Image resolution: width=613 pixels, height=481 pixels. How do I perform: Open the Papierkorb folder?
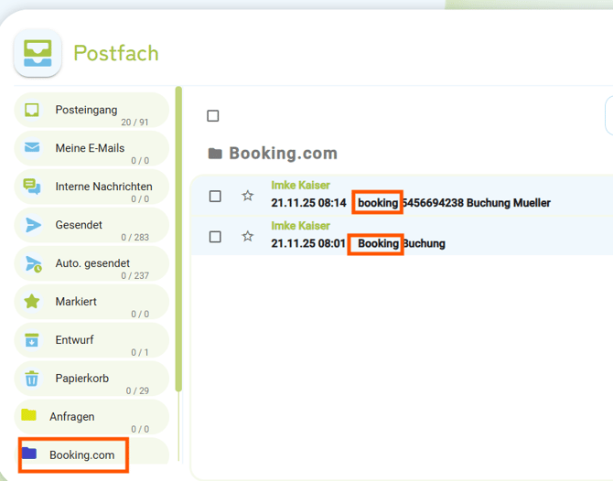[x=91, y=379]
